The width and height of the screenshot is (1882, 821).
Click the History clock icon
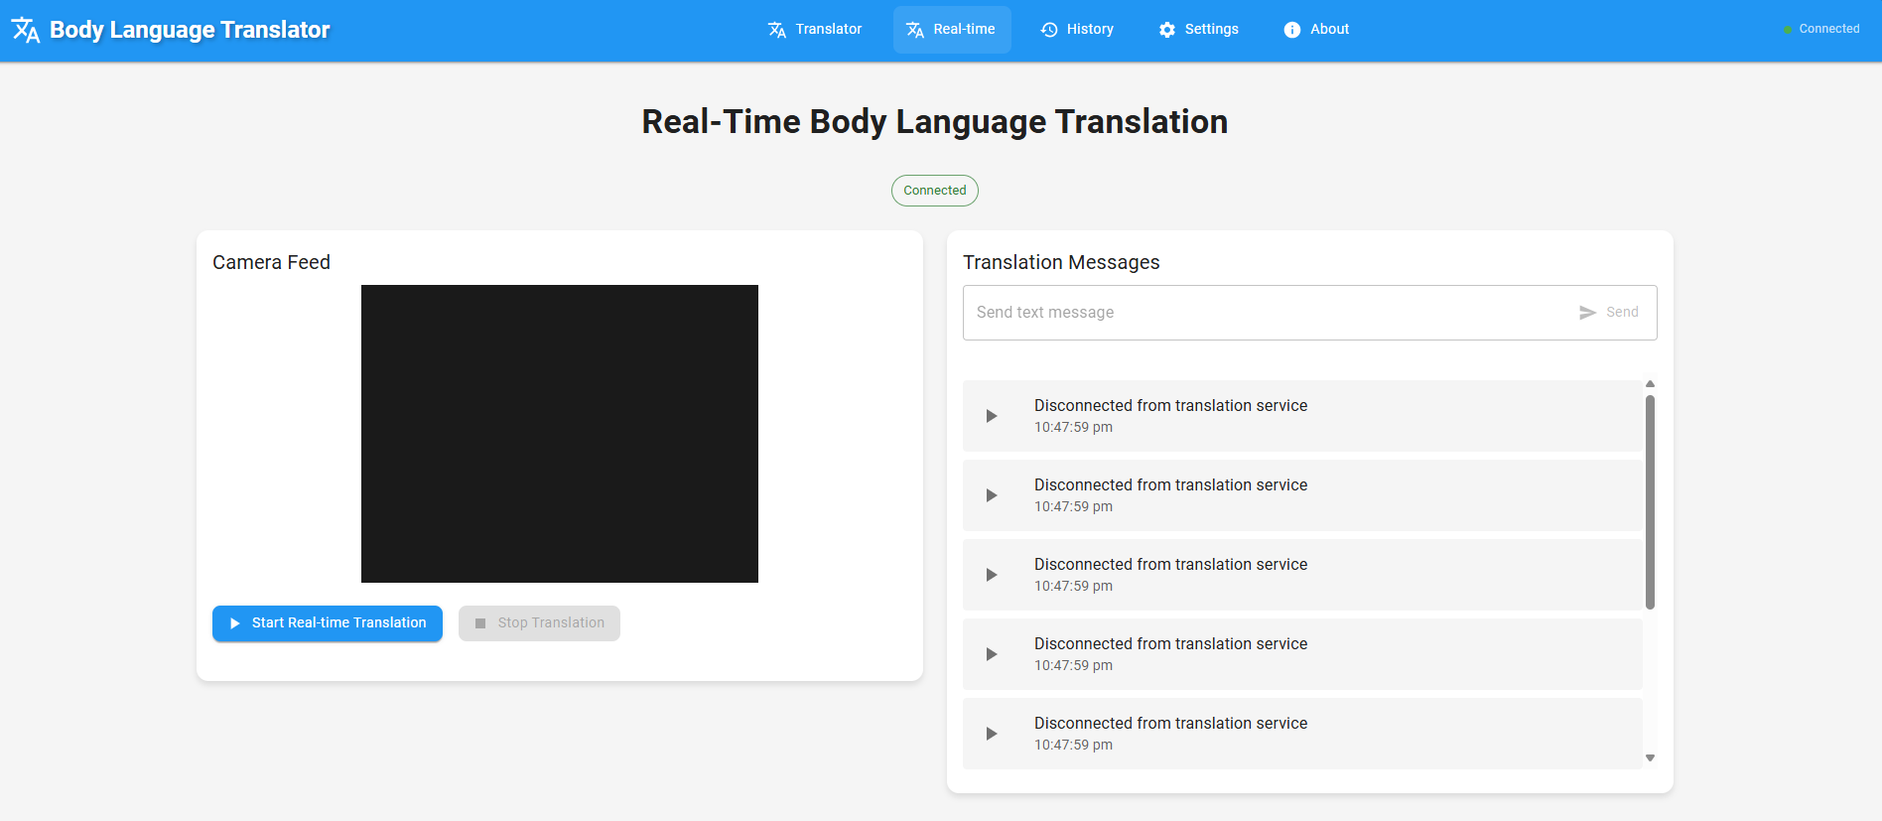pos(1049,30)
